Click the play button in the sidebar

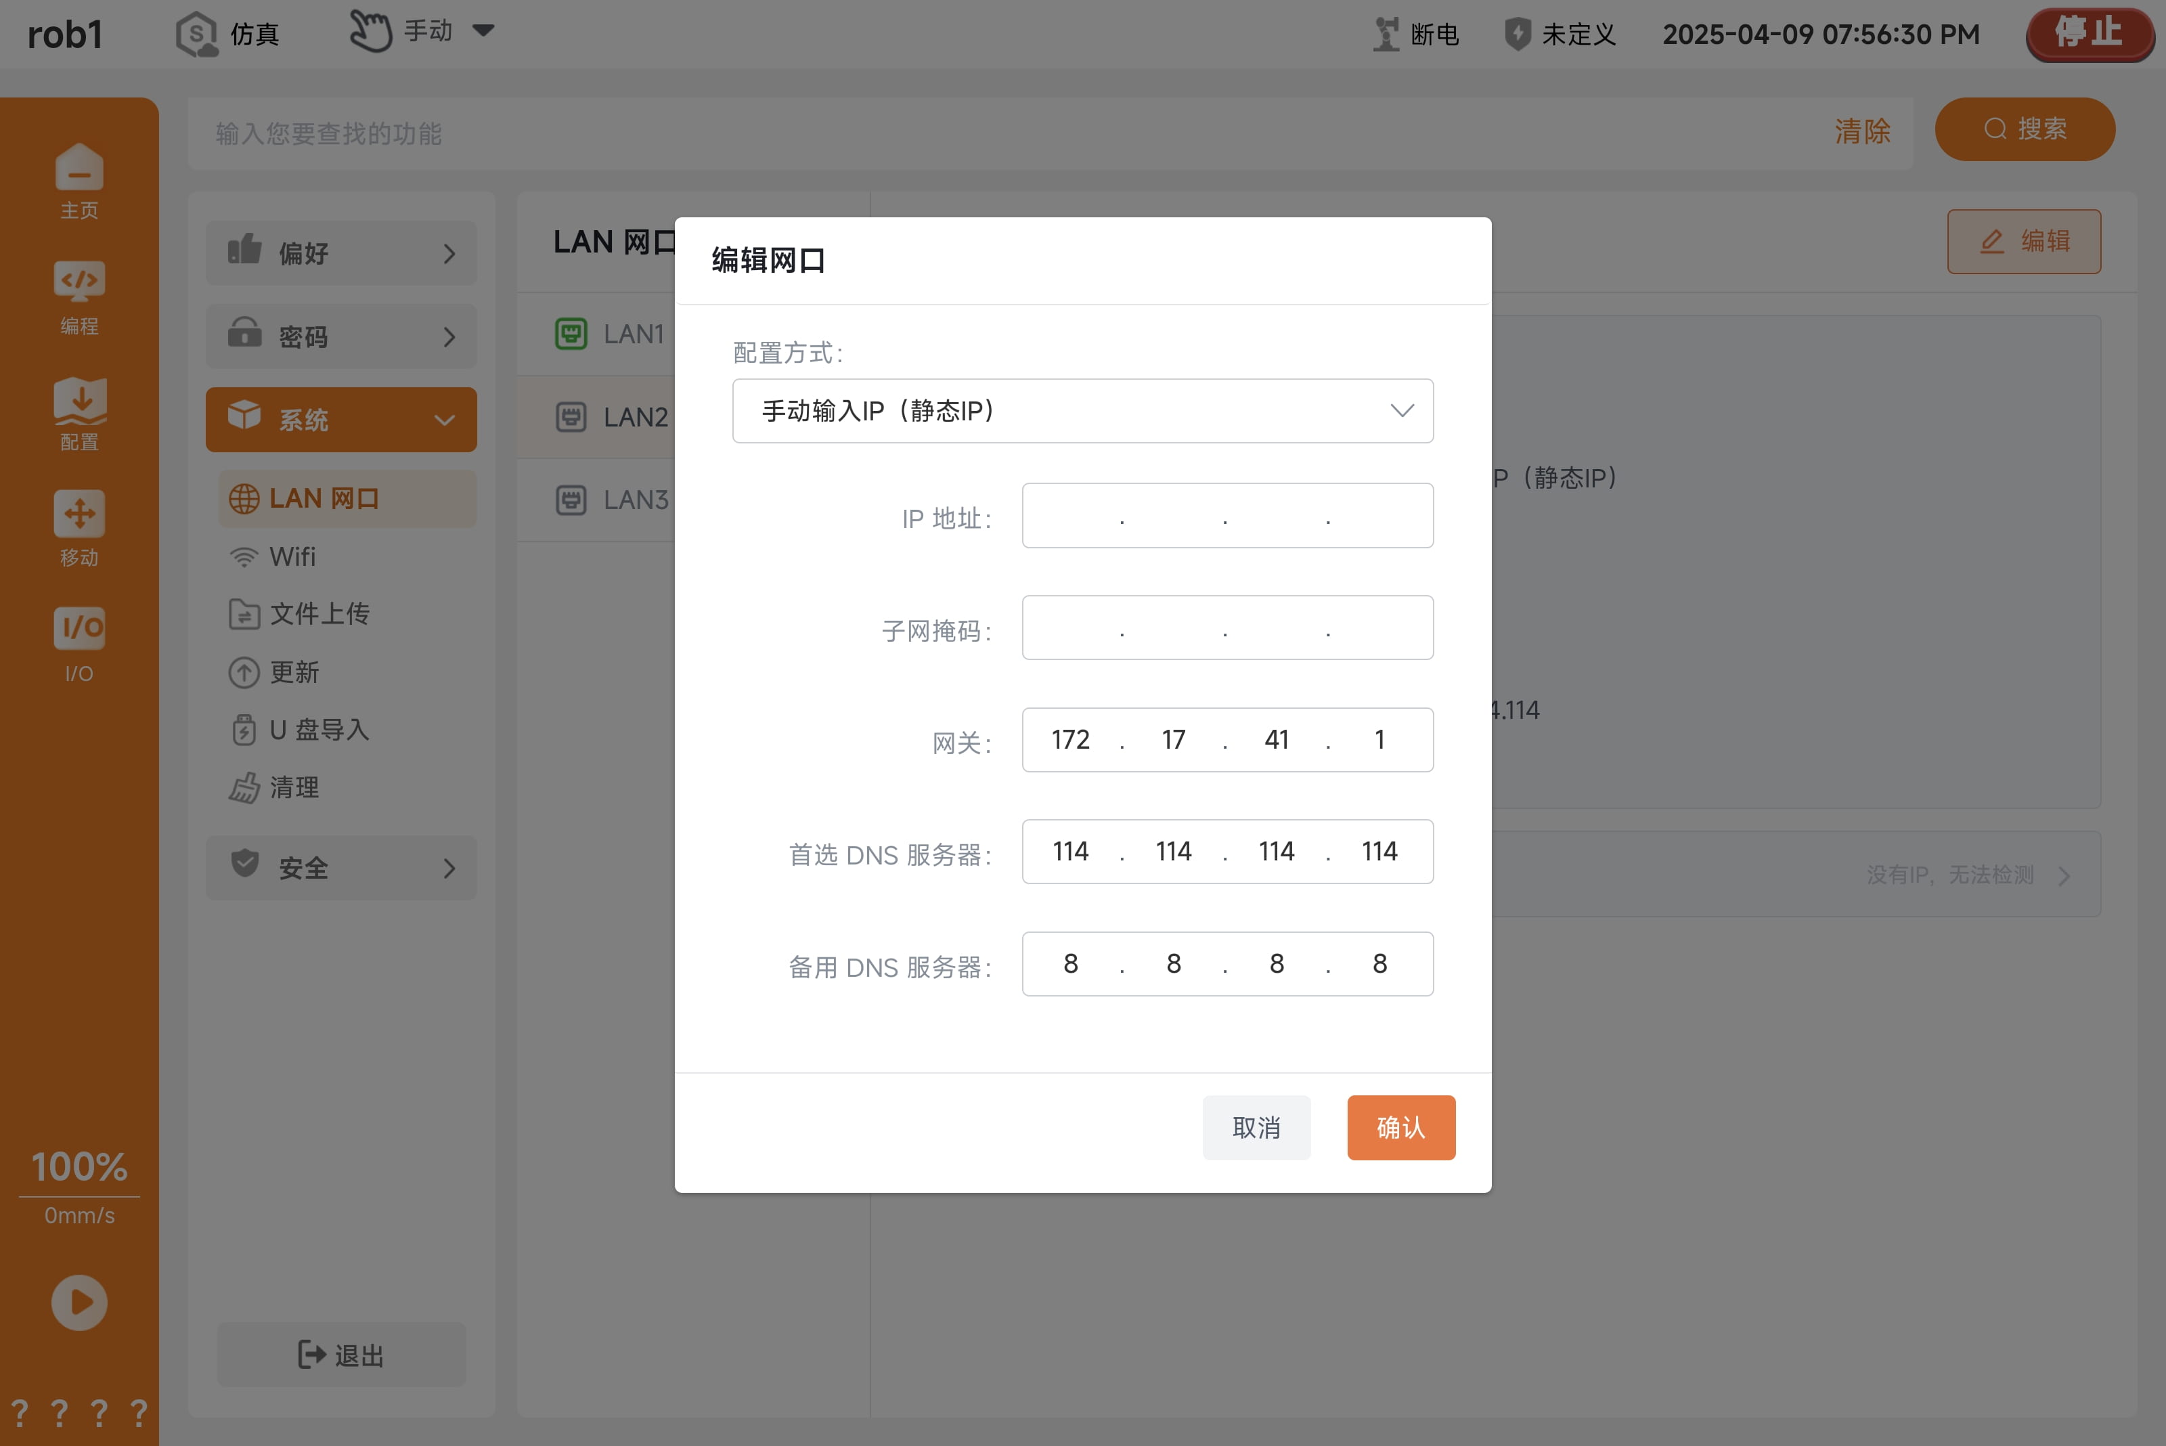tap(79, 1302)
